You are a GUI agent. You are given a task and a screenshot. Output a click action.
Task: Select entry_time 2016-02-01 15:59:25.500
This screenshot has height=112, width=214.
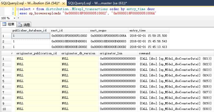tap(149, 36)
